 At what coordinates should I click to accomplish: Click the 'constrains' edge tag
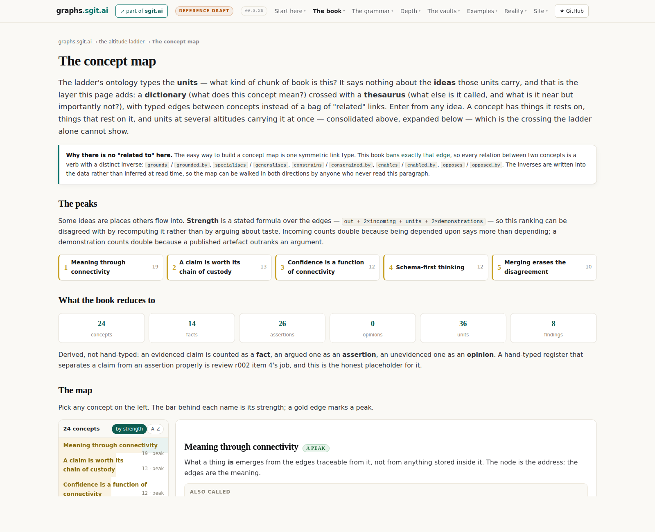(x=308, y=165)
